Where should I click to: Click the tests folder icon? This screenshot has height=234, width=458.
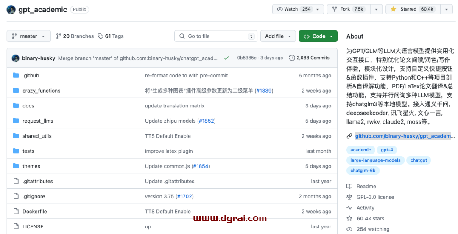[x=16, y=151]
